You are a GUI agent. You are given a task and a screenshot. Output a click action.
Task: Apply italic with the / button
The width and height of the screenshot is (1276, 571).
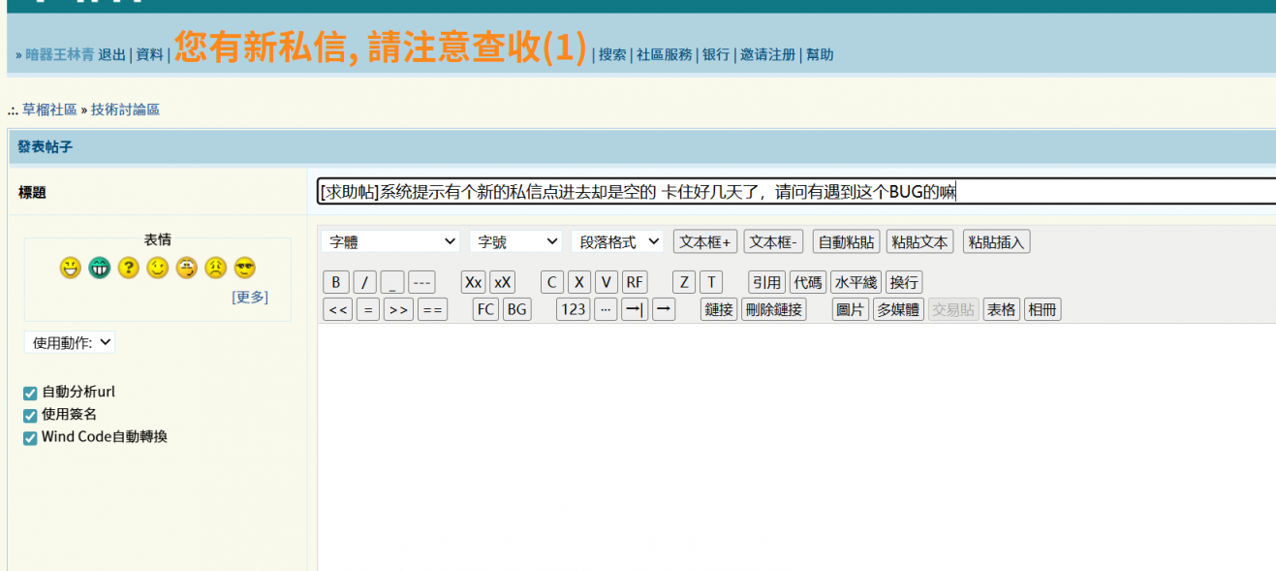tap(364, 282)
